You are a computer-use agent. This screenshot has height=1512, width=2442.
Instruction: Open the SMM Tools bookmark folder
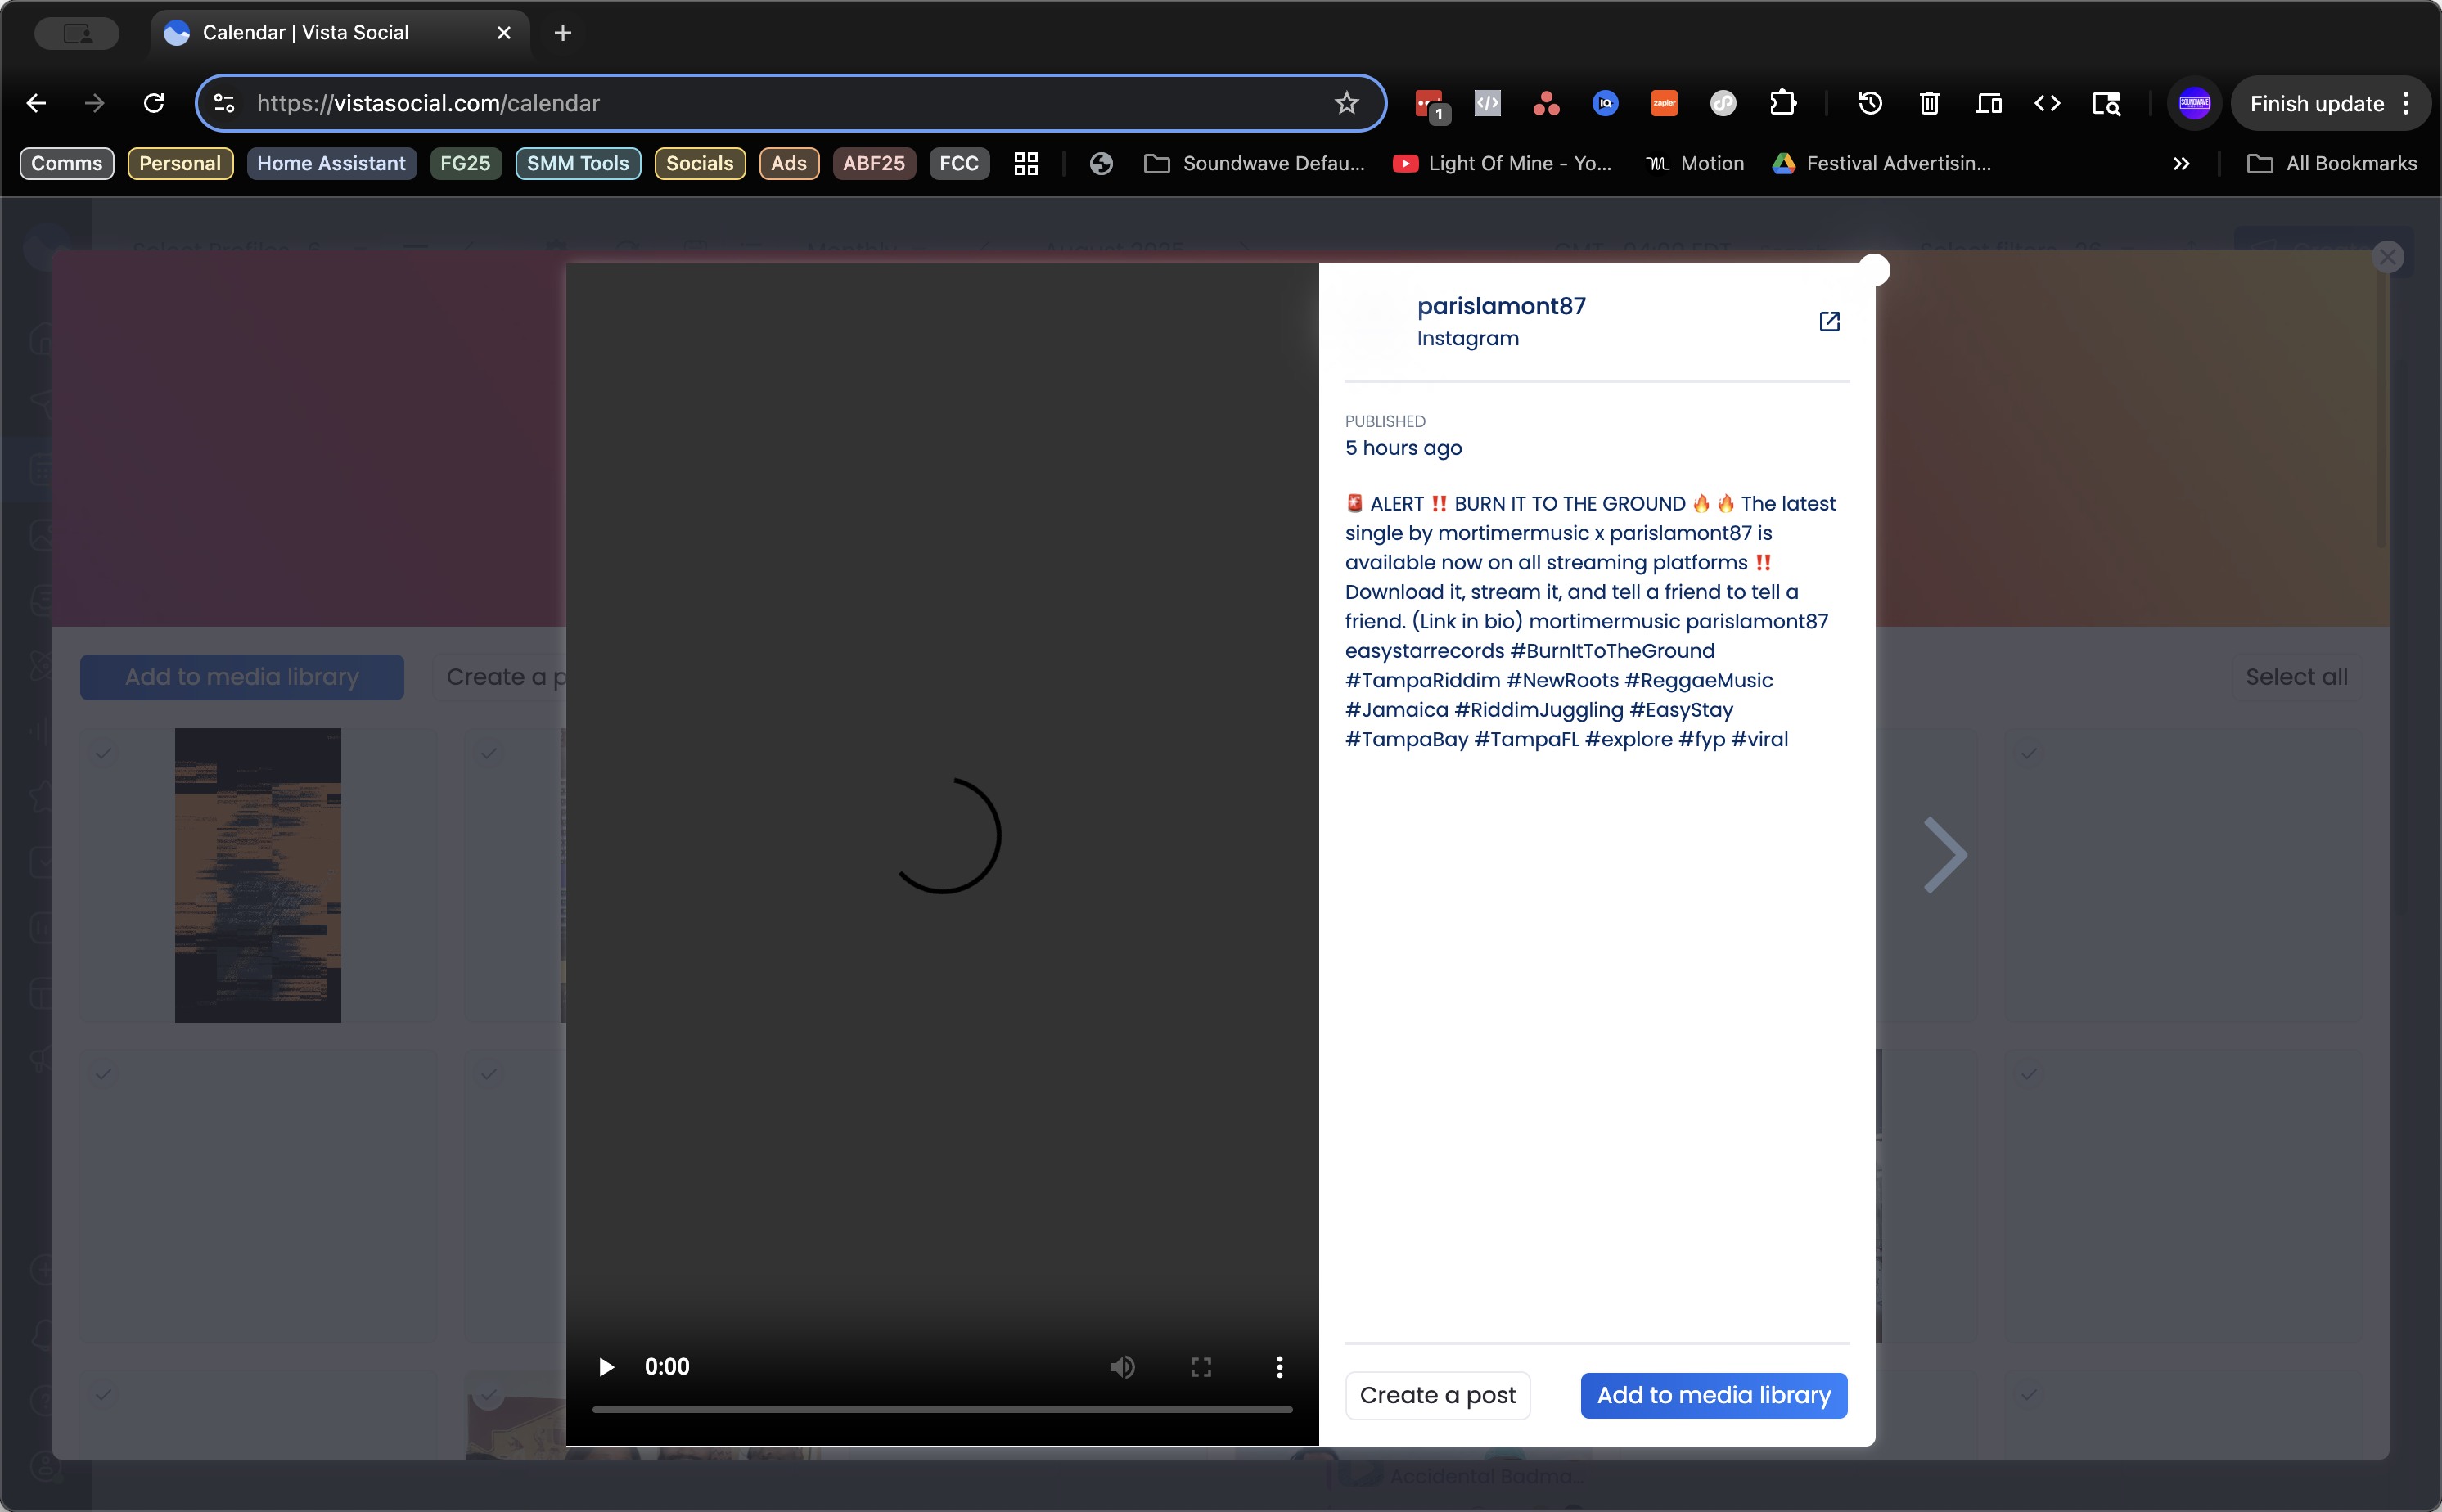(x=577, y=163)
